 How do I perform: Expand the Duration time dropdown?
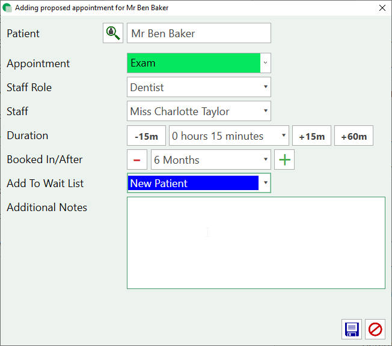(283, 136)
